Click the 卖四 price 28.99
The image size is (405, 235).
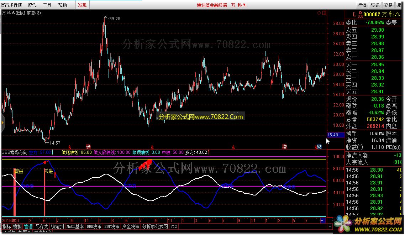pyautogui.click(x=378, y=37)
